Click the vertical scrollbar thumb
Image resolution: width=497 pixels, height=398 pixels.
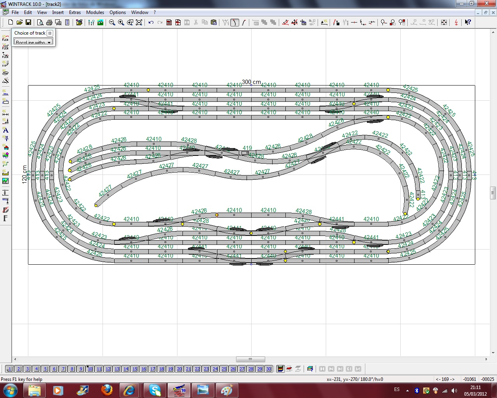[x=493, y=192]
